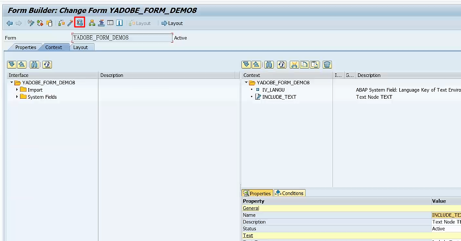Click the back arrow in the toolbar
This screenshot has height=241, width=461.
[x=9, y=23]
